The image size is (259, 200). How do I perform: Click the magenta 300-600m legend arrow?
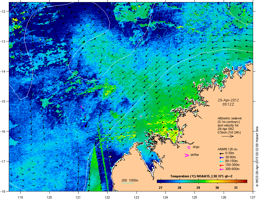(x=222, y=169)
